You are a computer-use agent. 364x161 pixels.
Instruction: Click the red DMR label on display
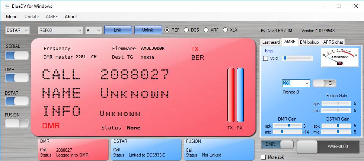point(51,126)
